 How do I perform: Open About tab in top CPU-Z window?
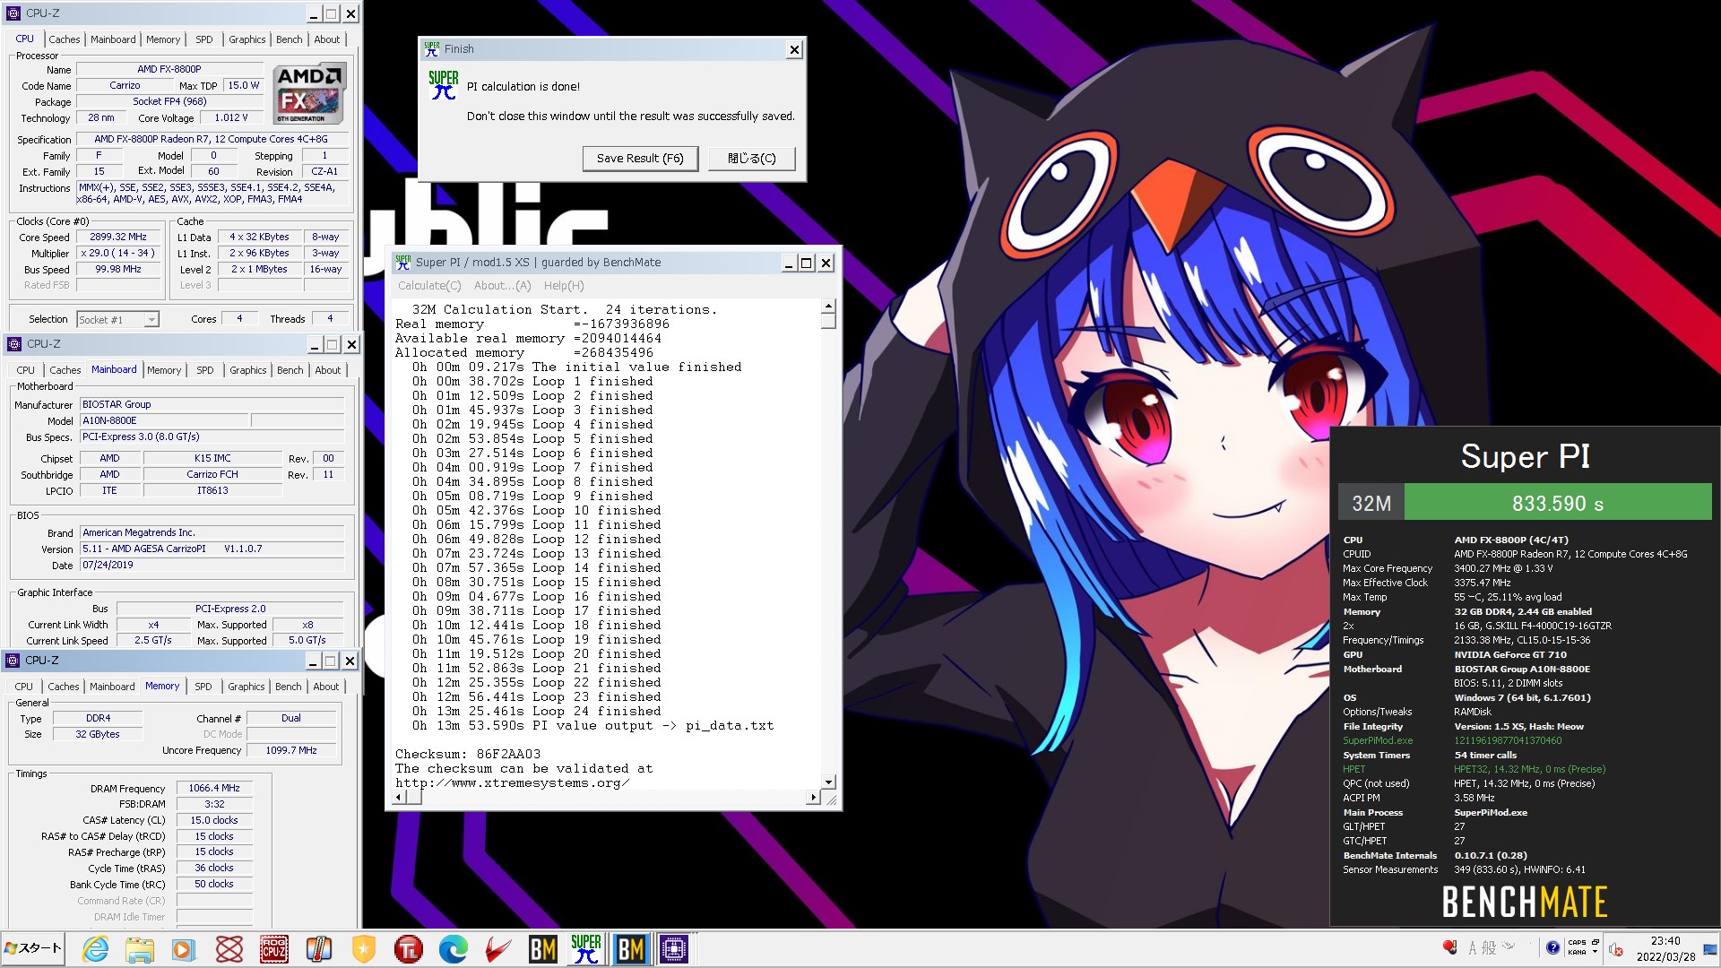(x=327, y=39)
